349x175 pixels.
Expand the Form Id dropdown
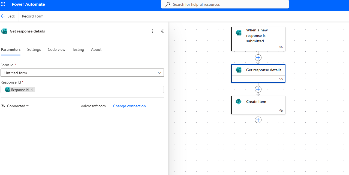[x=160, y=73]
